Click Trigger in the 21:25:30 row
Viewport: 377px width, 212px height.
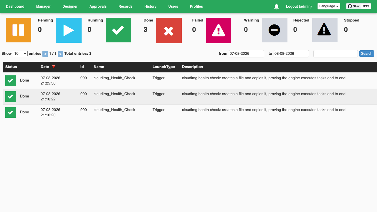click(158, 78)
